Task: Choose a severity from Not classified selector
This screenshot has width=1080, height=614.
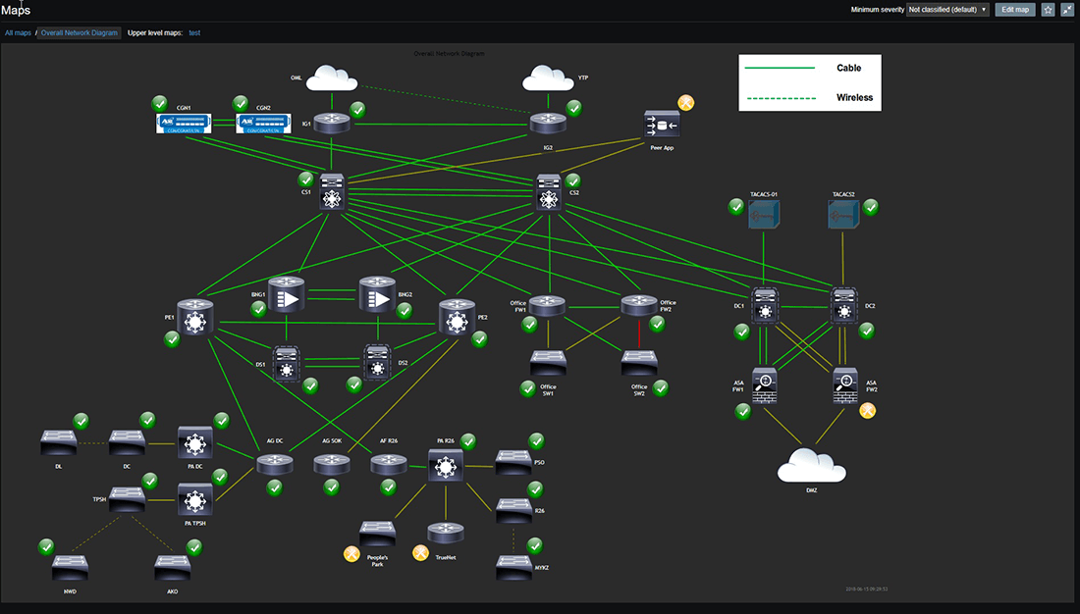Action: (947, 9)
